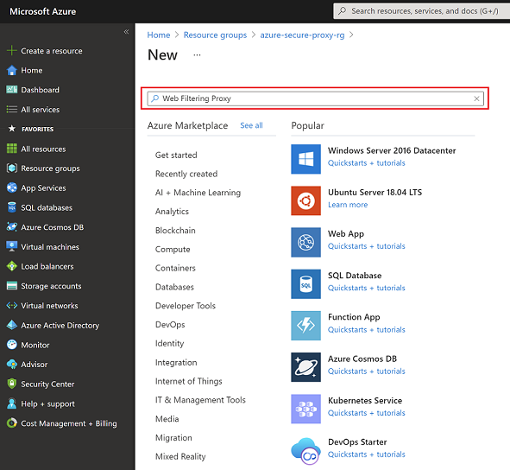Click the Monitor gauge icon
Viewport: 510px width, 470px height.
coord(12,345)
